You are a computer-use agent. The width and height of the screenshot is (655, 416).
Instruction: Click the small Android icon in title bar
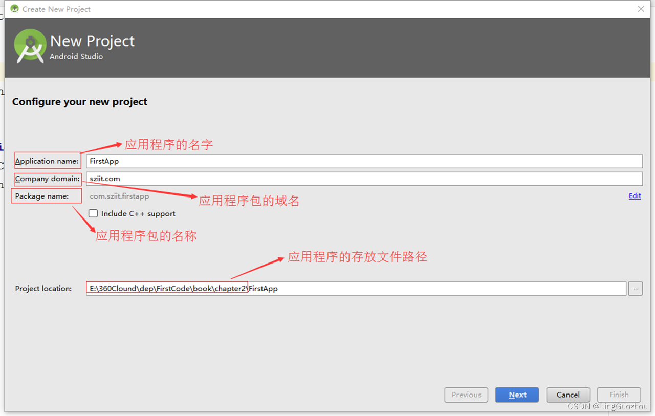pos(14,9)
